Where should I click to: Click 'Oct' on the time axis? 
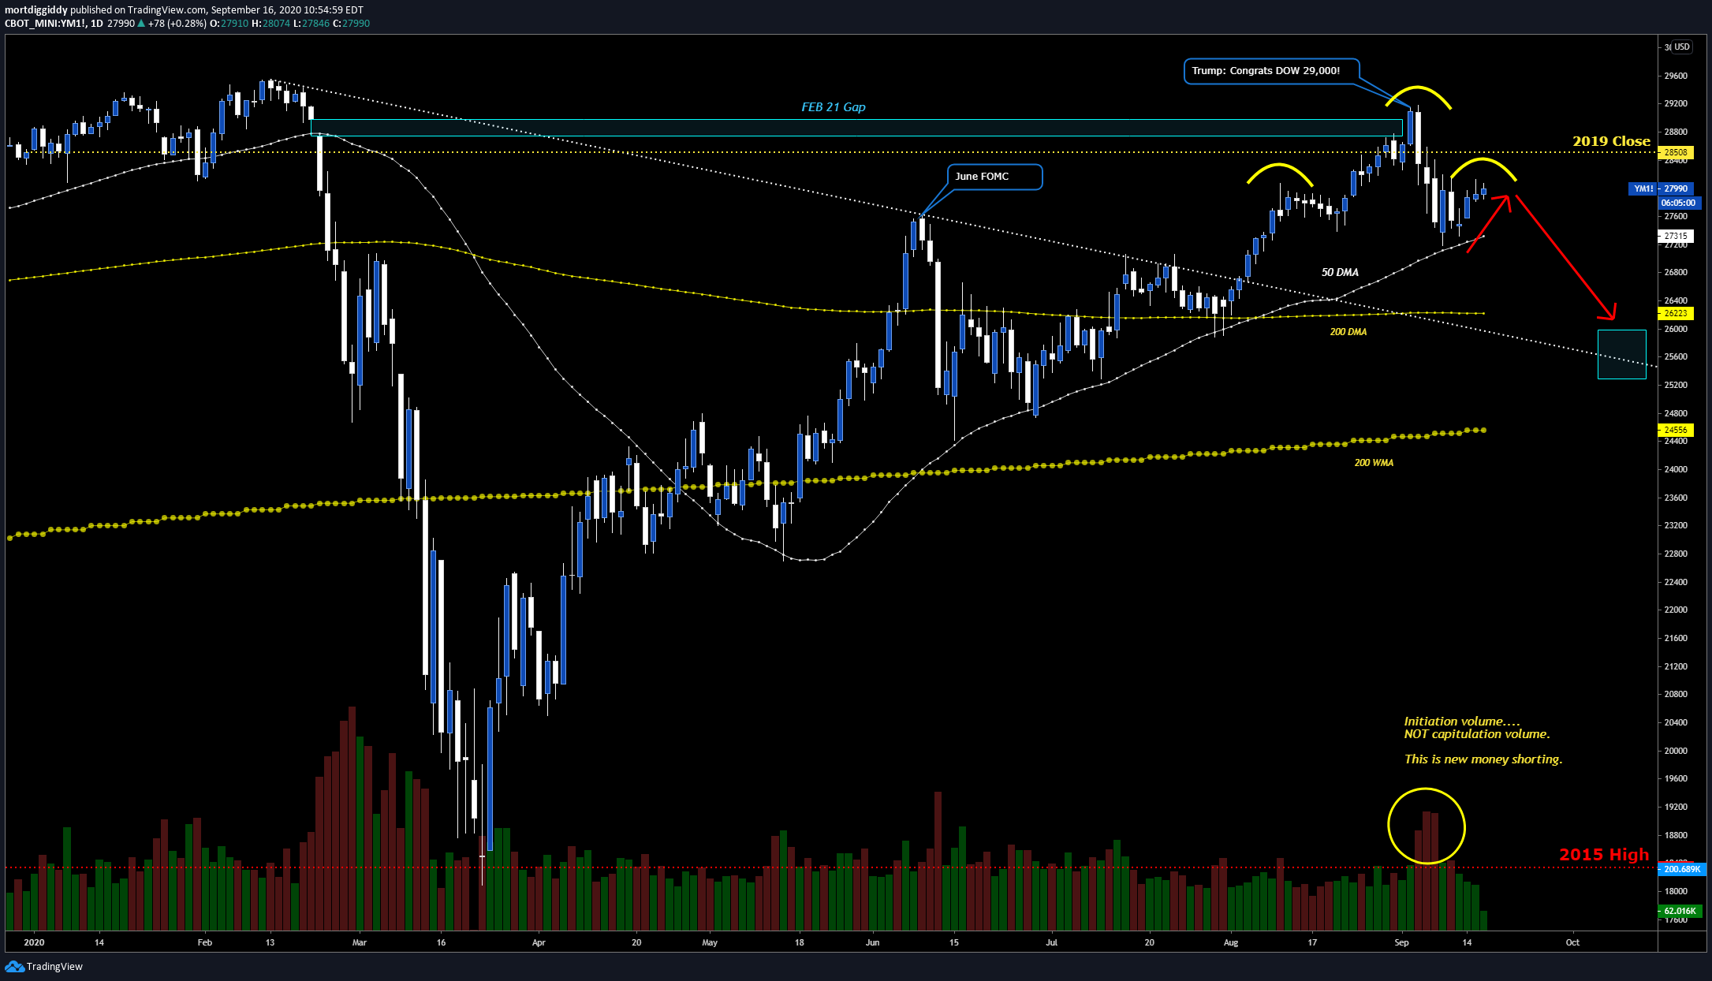[1572, 942]
